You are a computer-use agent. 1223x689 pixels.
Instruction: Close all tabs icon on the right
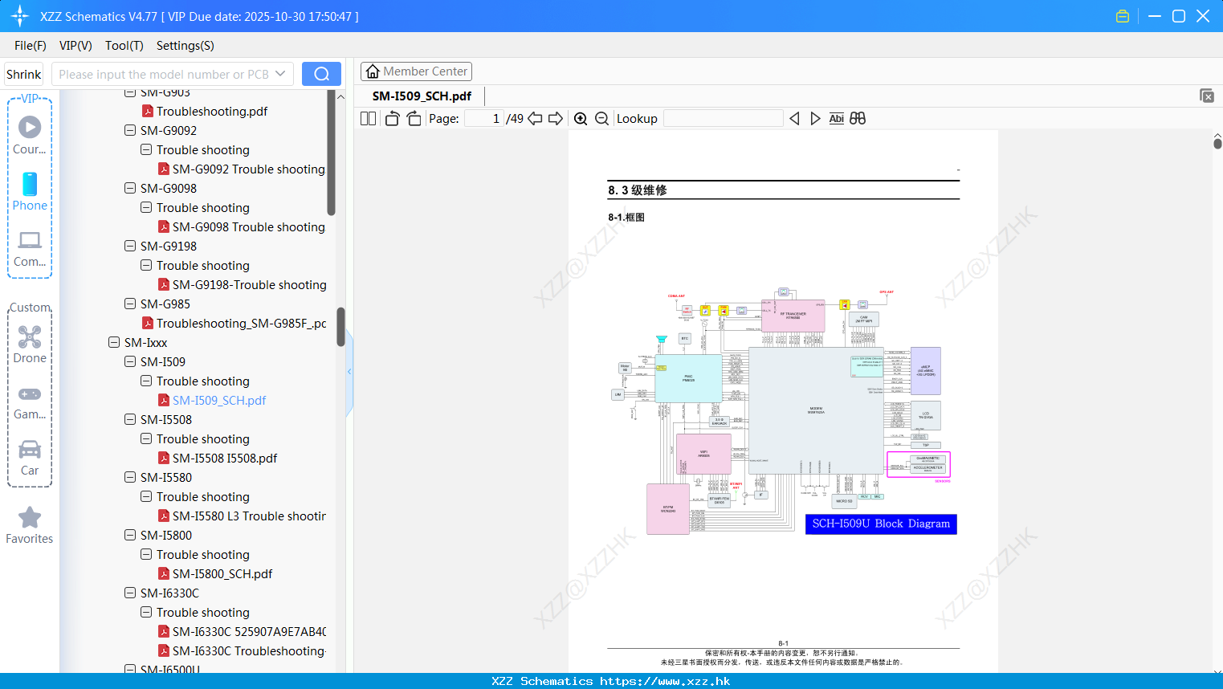(x=1206, y=96)
